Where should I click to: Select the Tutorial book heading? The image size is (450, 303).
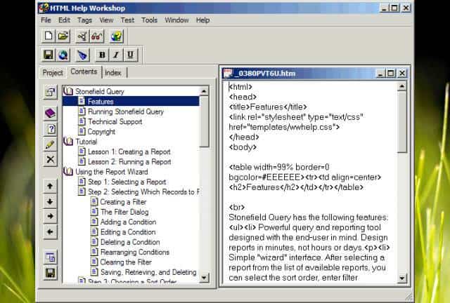coord(86,142)
